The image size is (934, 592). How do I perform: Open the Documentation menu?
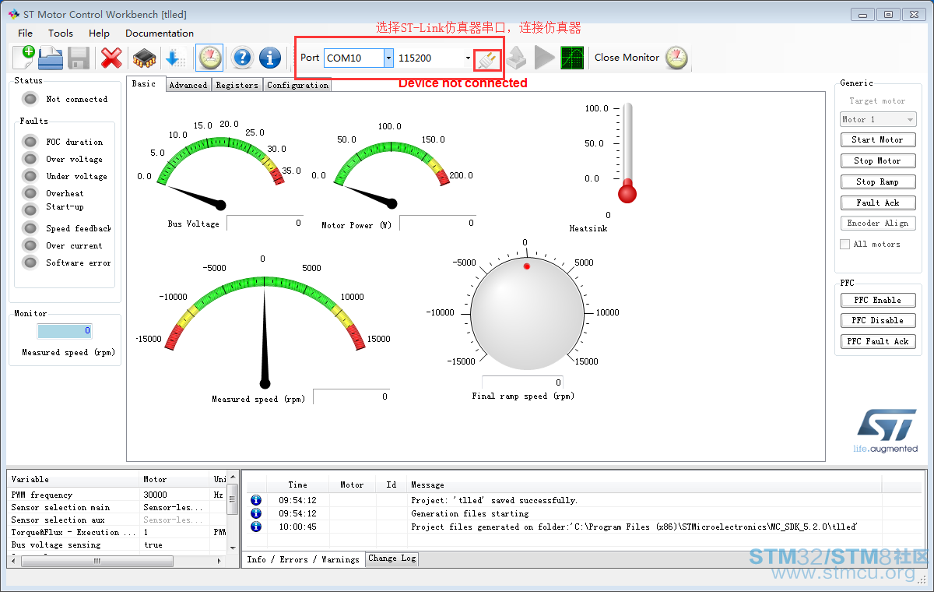click(x=160, y=33)
